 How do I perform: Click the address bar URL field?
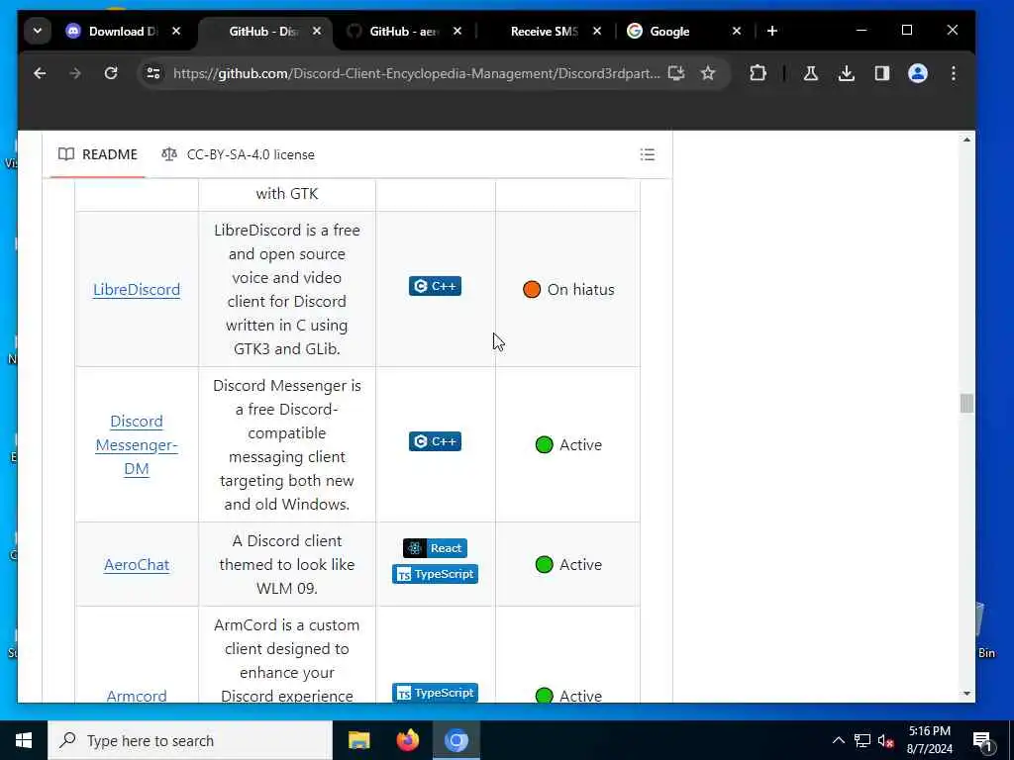(417, 73)
